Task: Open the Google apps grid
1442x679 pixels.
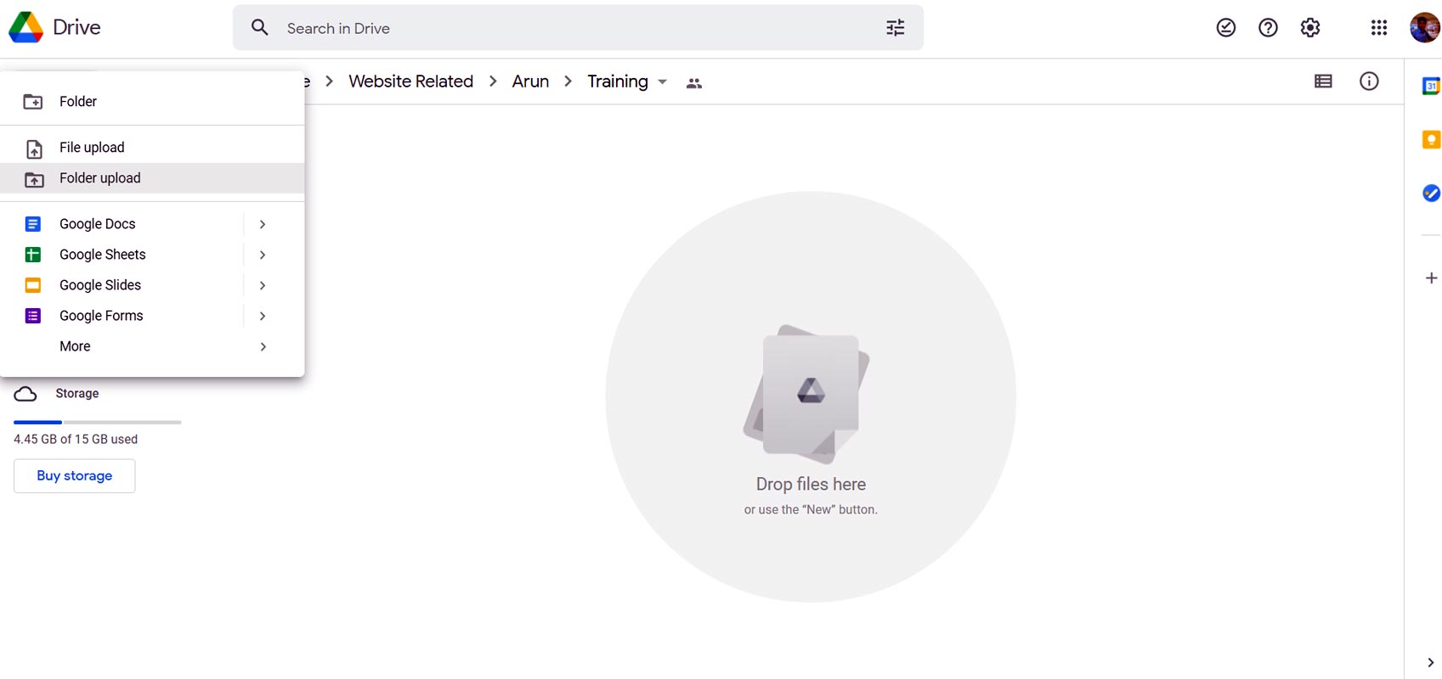Action: [1378, 28]
